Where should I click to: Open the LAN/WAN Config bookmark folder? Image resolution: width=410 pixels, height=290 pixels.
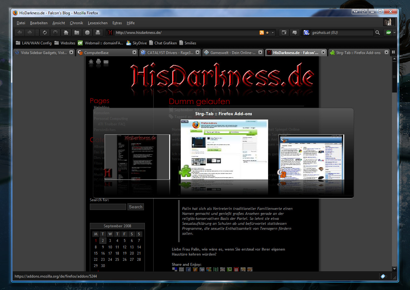point(34,43)
